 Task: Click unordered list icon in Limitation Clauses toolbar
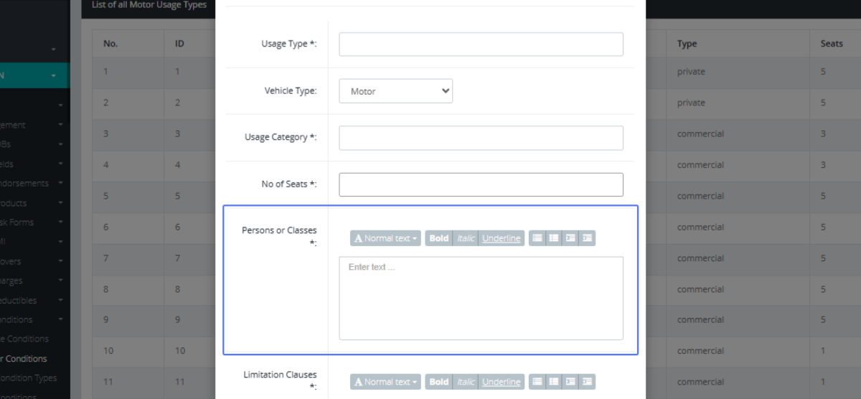537,382
